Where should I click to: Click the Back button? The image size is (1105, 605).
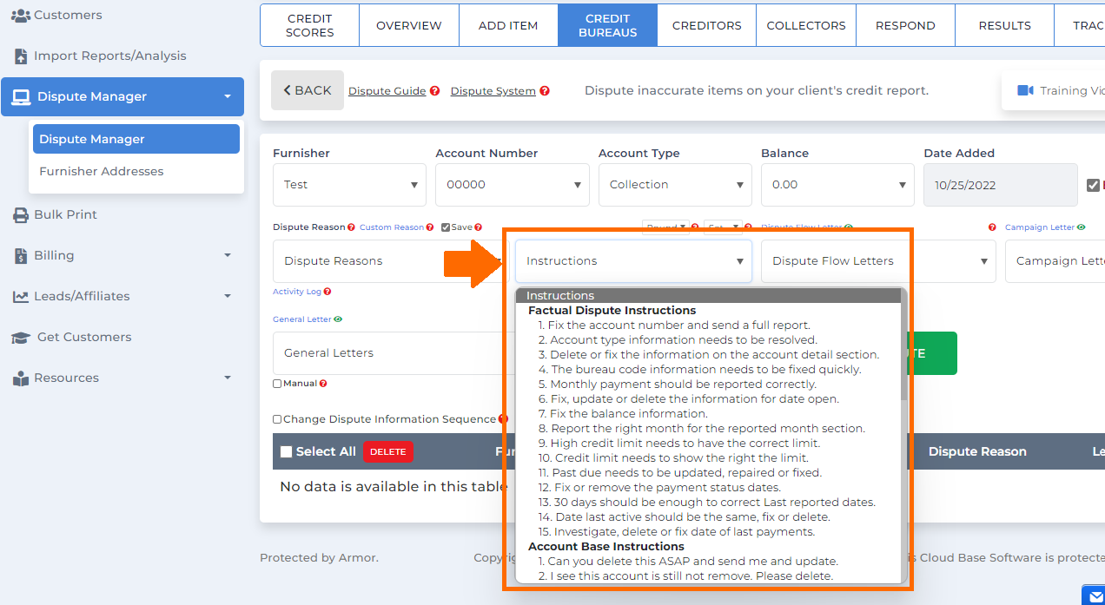(308, 90)
